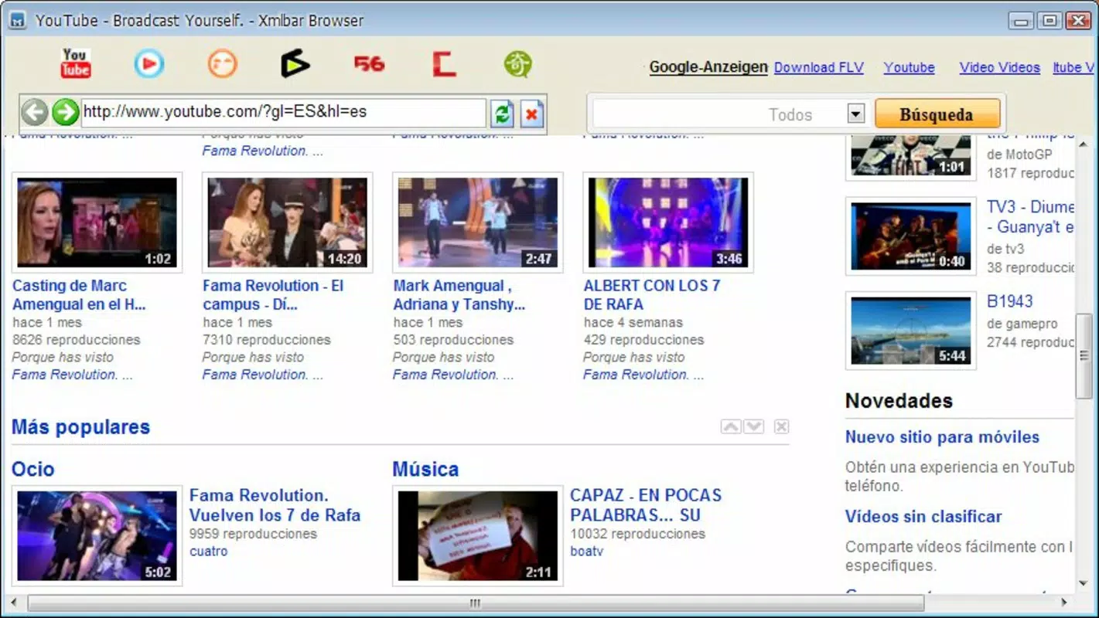
Task: Open the Fama Revolution - El campus thumbnail
Action: [x=288, y=222]
